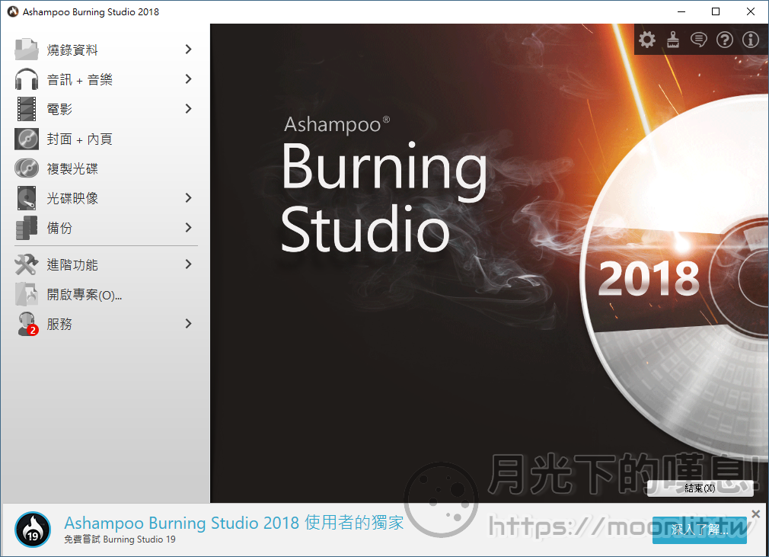Image resolution: width=769 pixels, height=557 pixels.
Task: Click the brush skin icon
Action: point(672,40)
